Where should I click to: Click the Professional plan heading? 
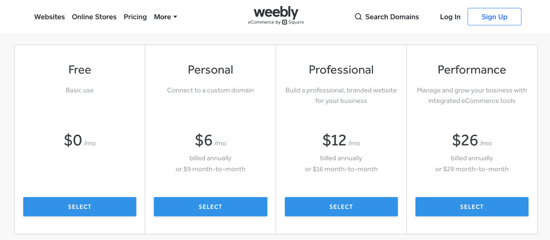(341, 70)
